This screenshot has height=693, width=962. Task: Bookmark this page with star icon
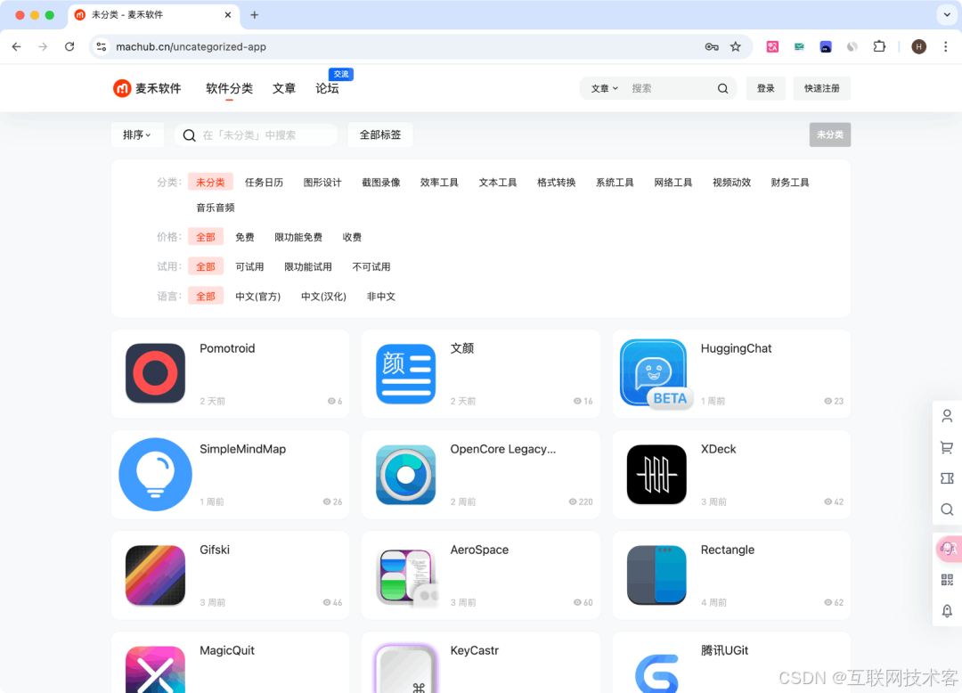coord(735,46)
